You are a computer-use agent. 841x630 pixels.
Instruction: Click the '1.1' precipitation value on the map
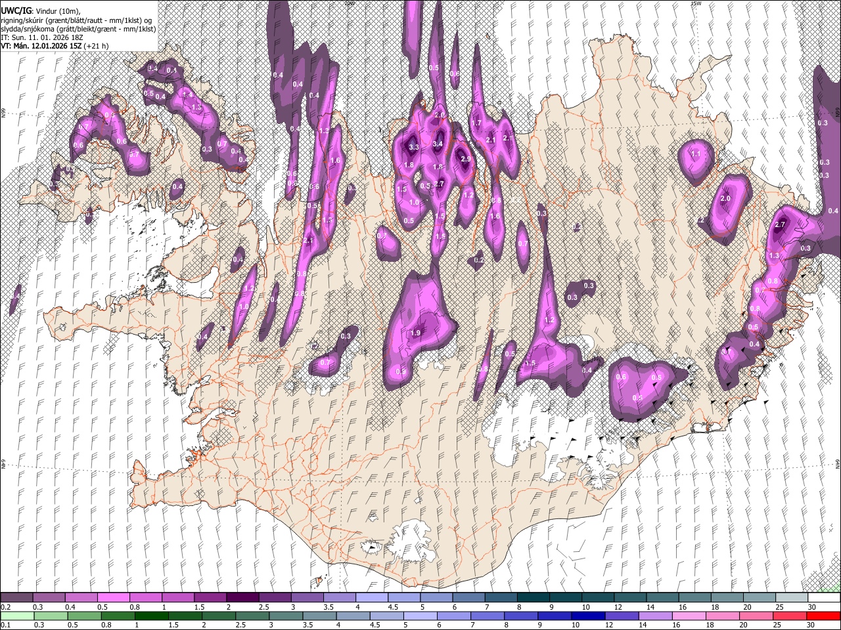696,154
